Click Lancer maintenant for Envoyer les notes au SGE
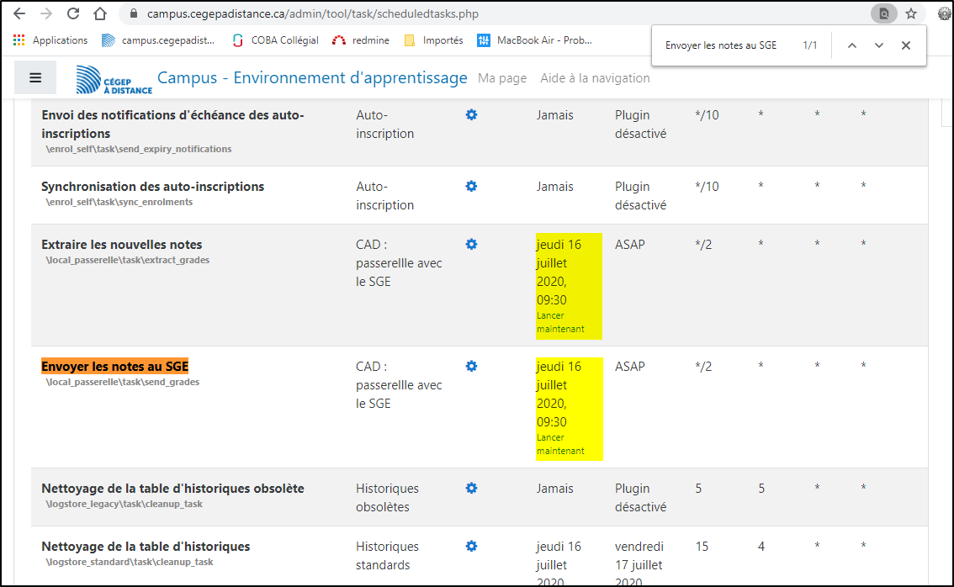Viewport: 954px width, 587px height. 561,444
